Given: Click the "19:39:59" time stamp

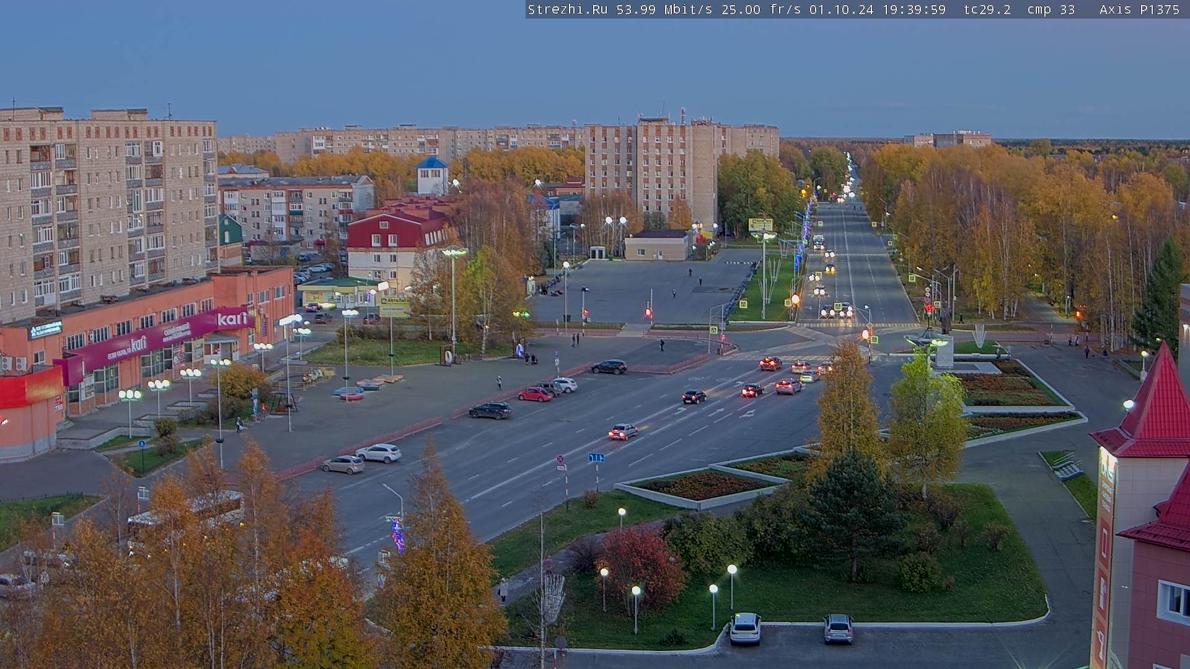Looking at the screenshot, I should click(914, 9).
